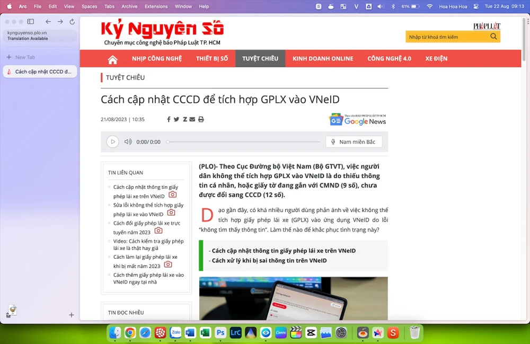The width and height of the screenshot is (530, 344).
Task: Open the Archive menu in menu bar
Action: tap(129, 6)
